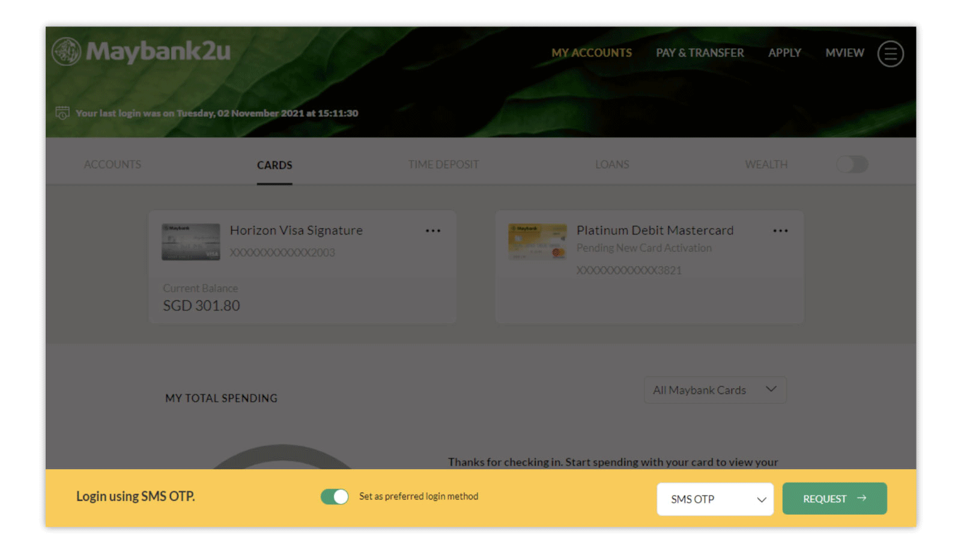This screenshot has height=552, width=961.
Task: Click MView in the top navigation
Action: [x=844, y=53]
